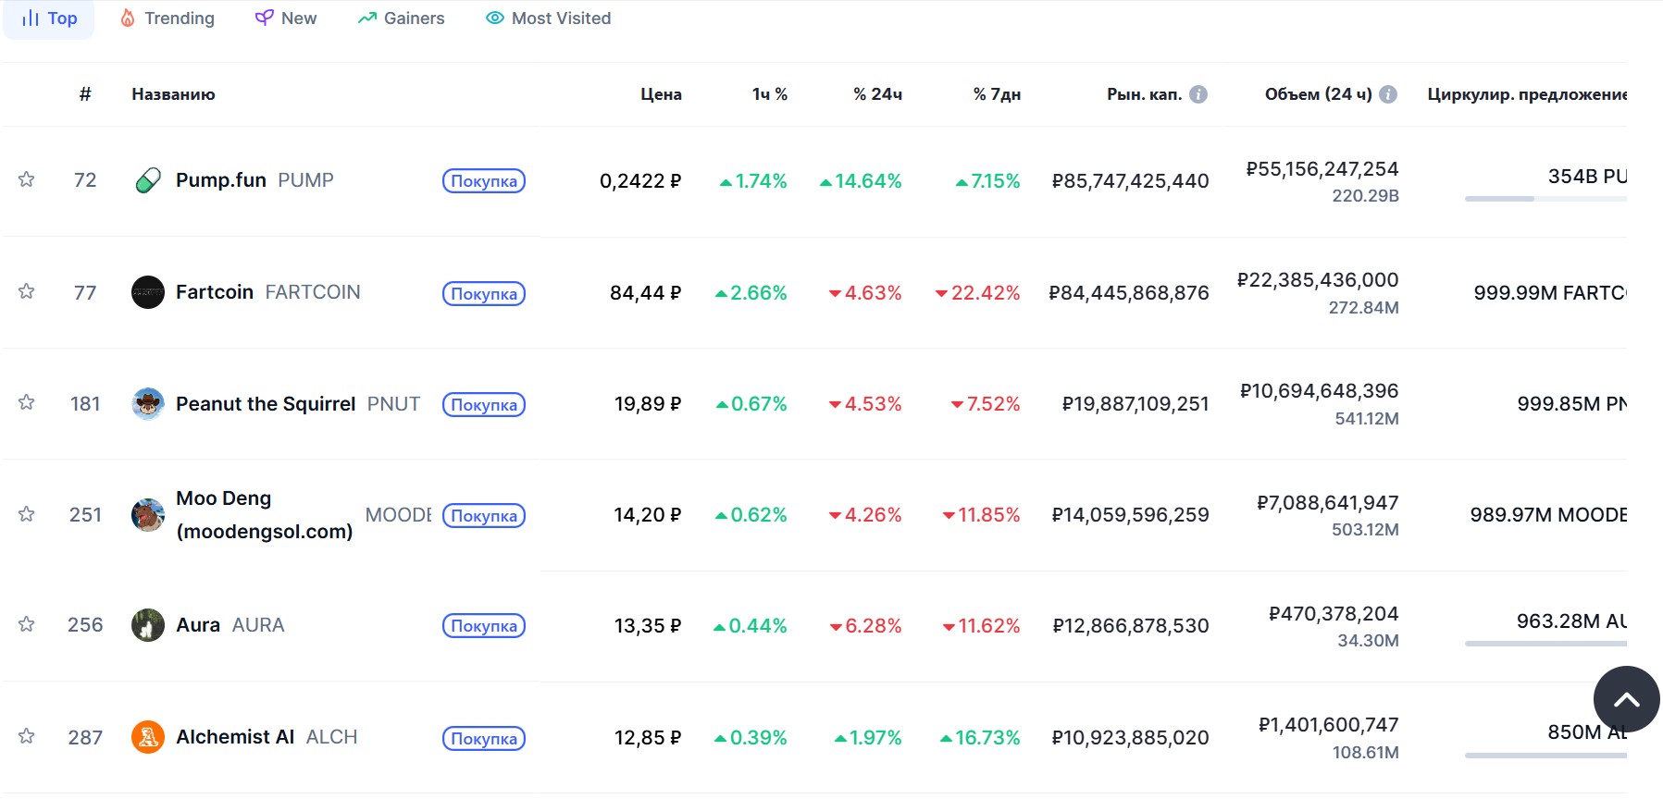Add Alchemist AI to the watchlist

tap(26, 736)
